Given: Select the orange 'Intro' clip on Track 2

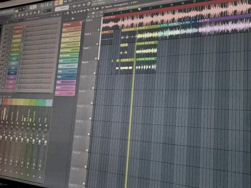Looking at the screenshot, I should pos(108,32).
